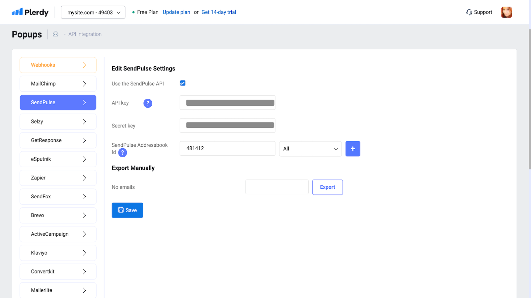
Task: Open the mysite.com site selector dropdown
Action: 93,12
